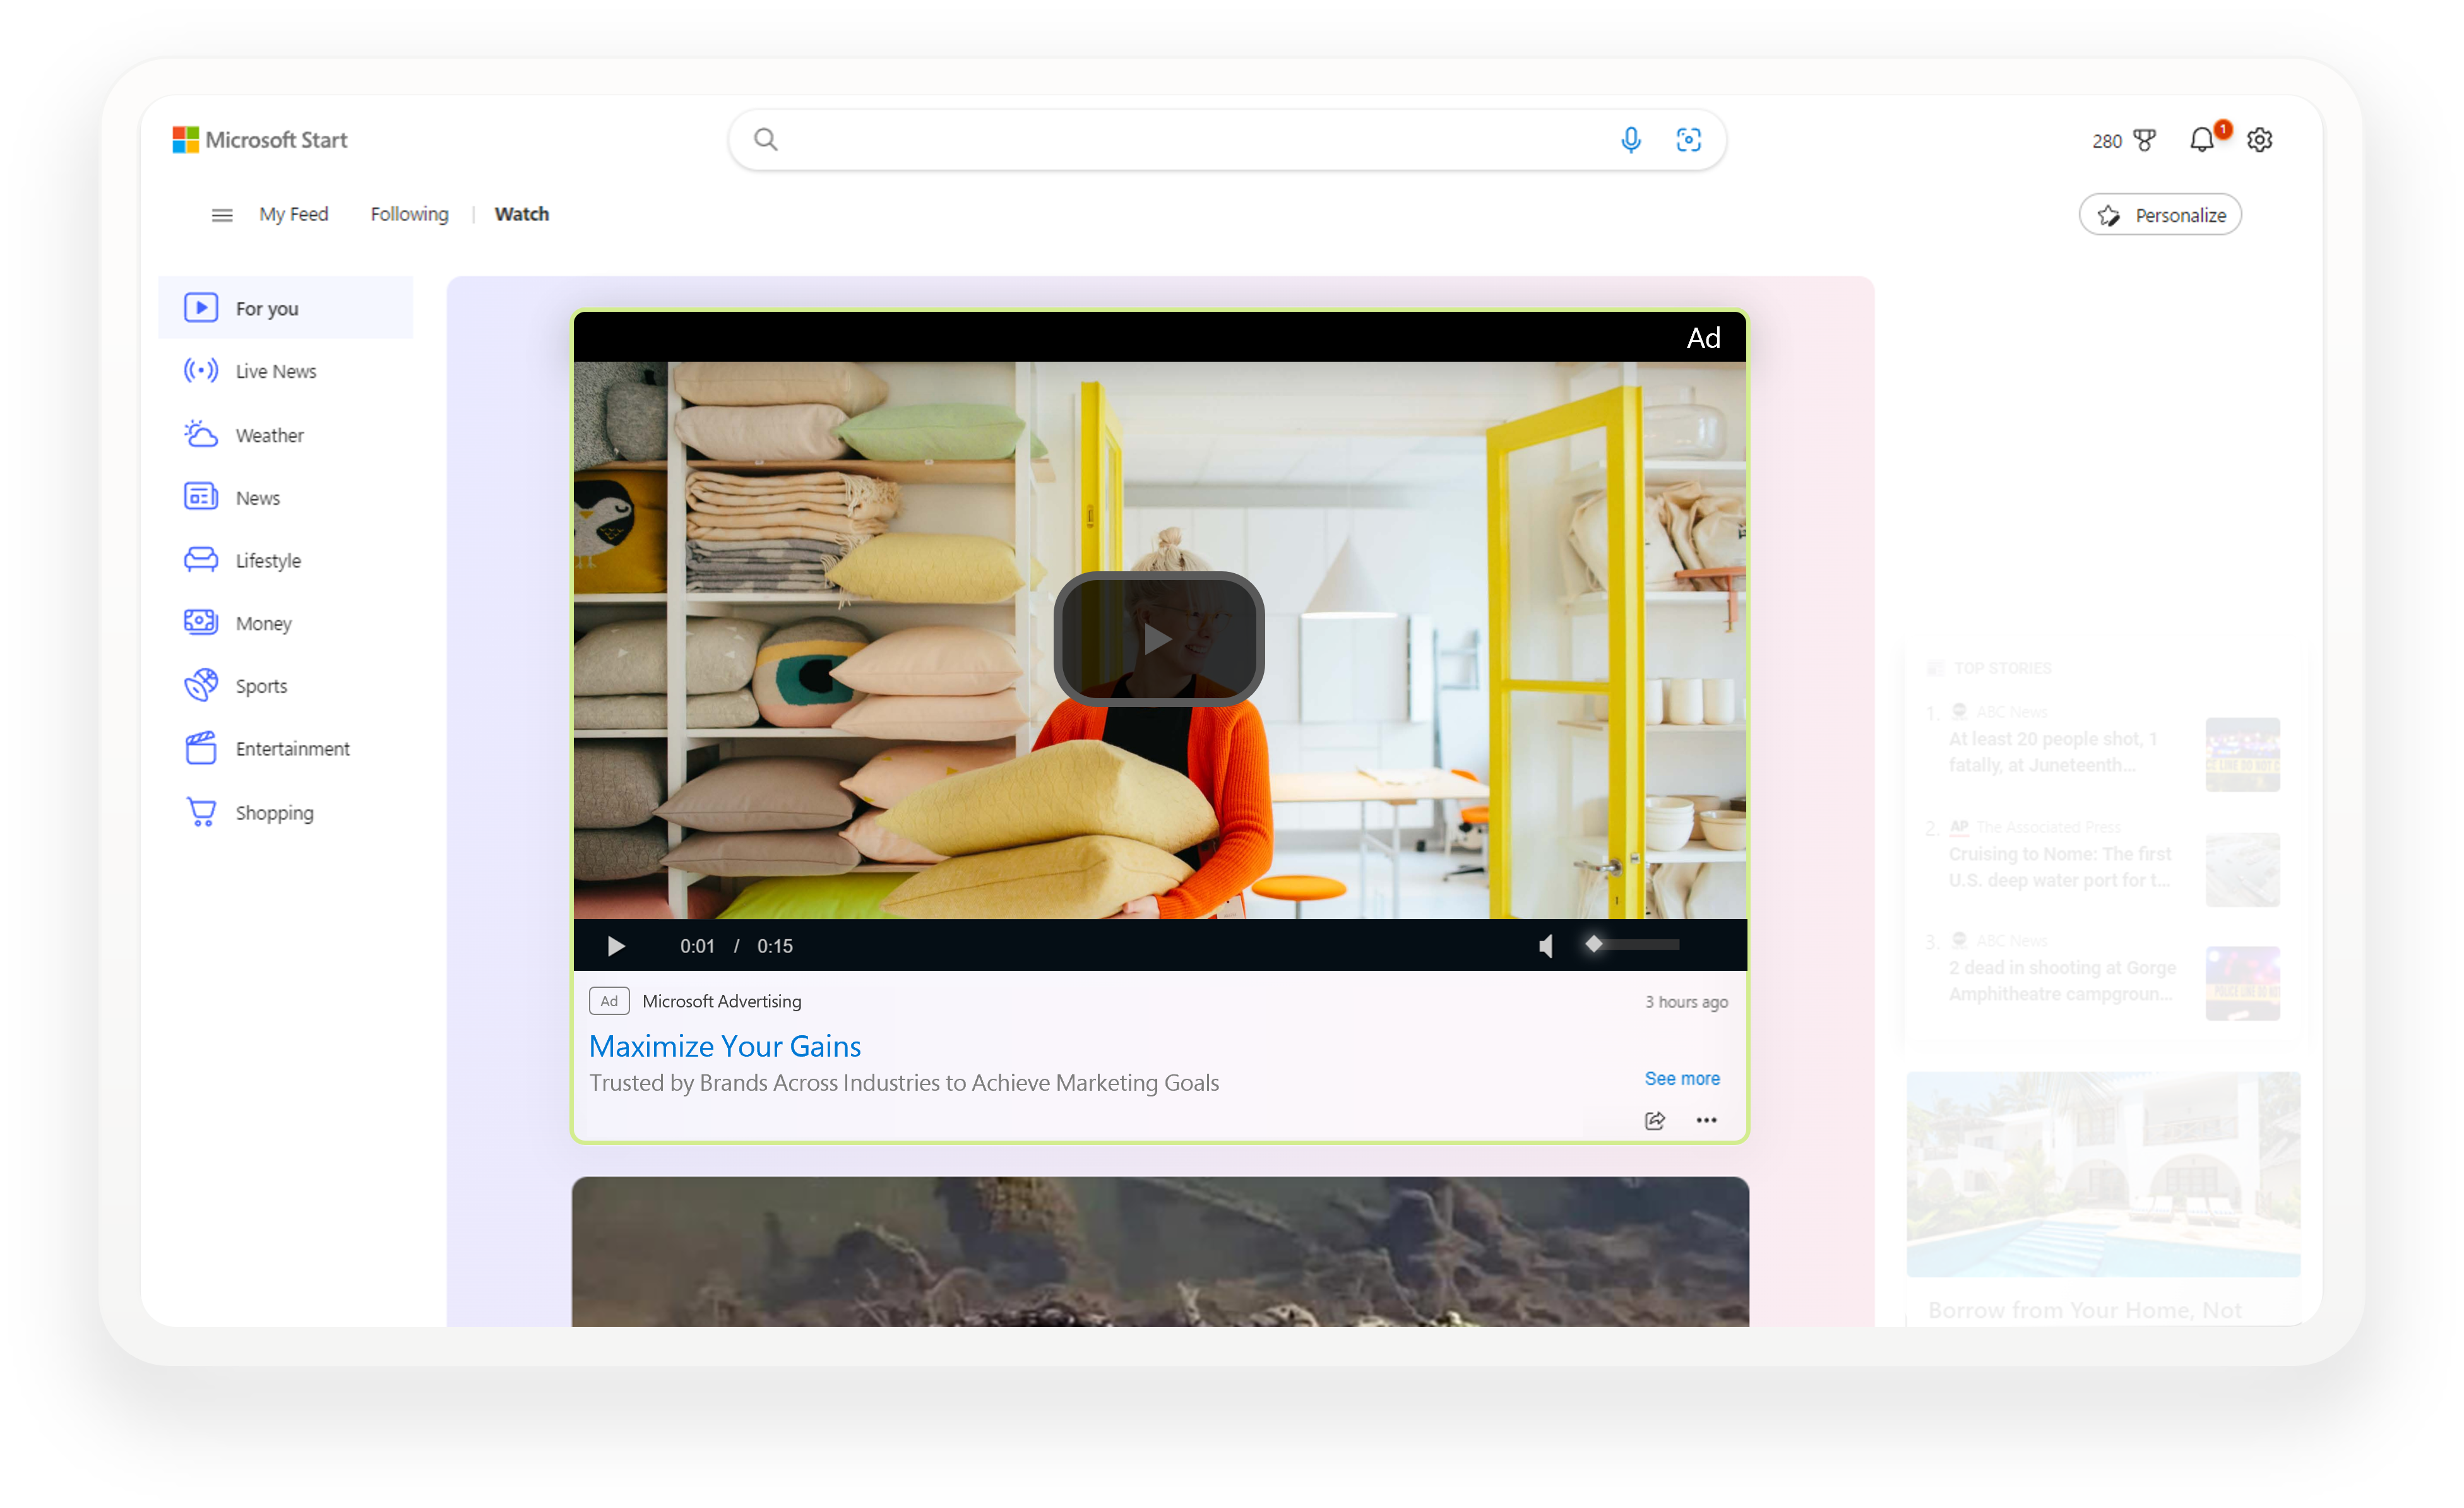The image size is (2464, 1508).
Task: Click the Money sidebar icon
Action: (201, 622)
